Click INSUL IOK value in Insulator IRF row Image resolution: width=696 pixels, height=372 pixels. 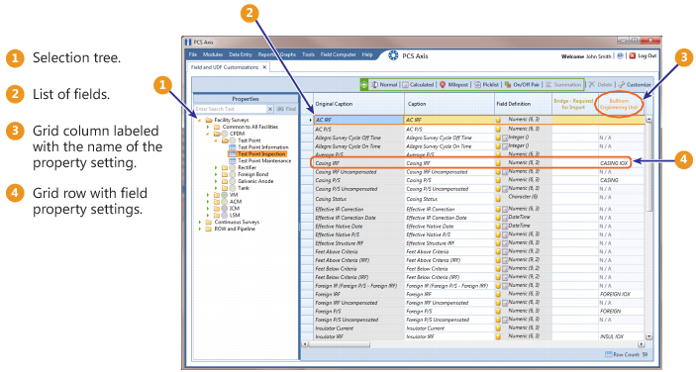click(x=612, y=336)
